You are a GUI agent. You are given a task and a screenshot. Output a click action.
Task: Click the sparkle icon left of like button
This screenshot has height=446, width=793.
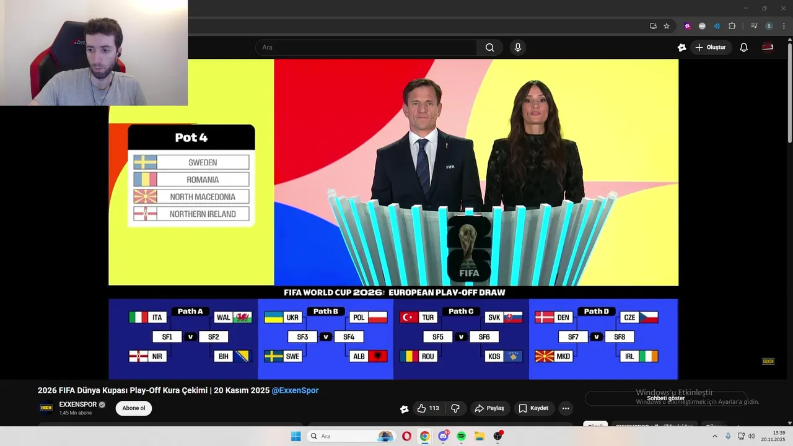click(404, 409)
